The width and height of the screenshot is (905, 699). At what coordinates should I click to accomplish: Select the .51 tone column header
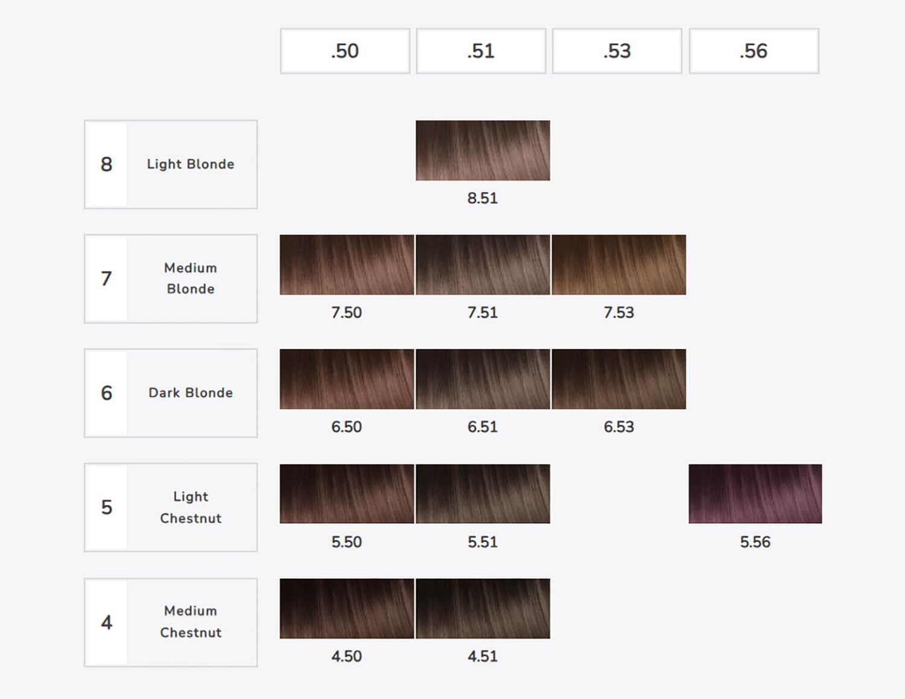481,51
